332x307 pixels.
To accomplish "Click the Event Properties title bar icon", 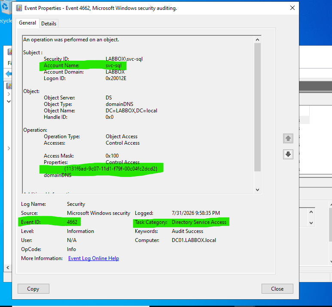I will (19, 8).
